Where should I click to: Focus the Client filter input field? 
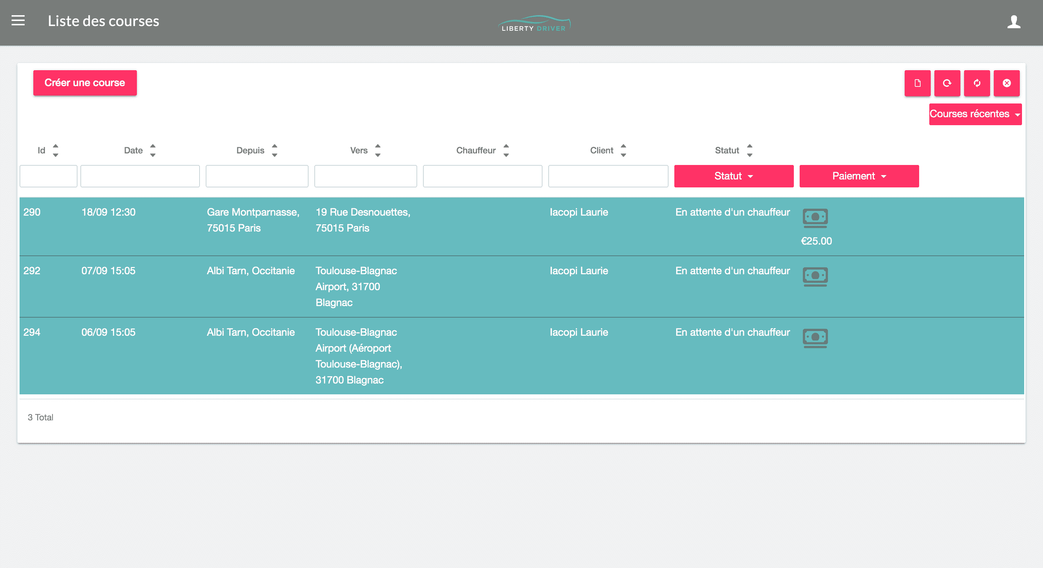(x=608, y=176)
